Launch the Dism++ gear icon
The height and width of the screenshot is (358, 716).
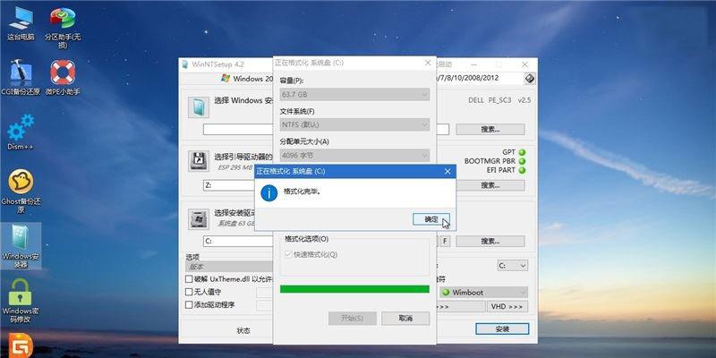coord(21,132)
